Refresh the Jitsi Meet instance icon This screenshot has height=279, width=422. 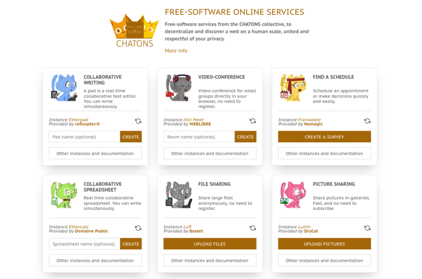[x=253, y=121]
